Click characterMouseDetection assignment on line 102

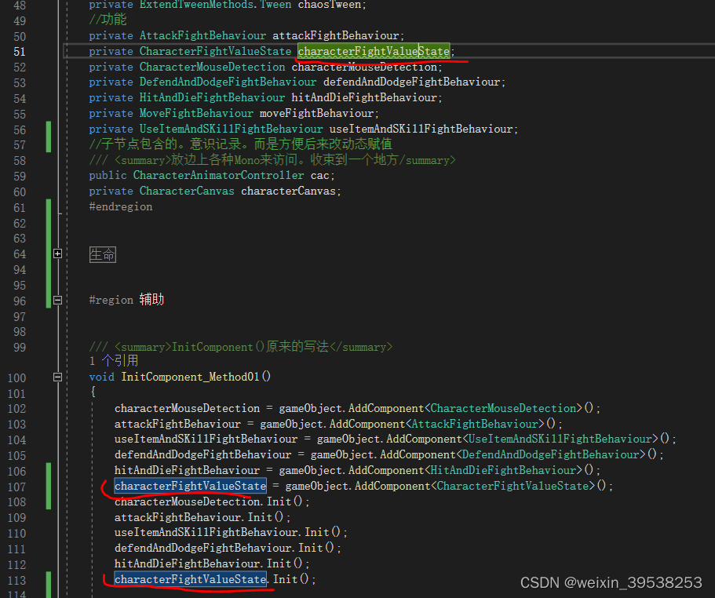pos(187,408)
